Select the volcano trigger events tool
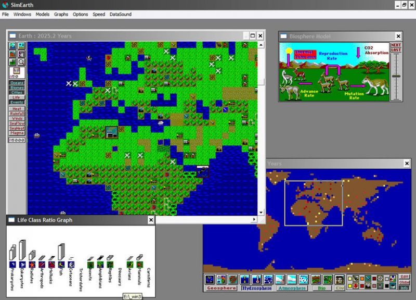 click(x=12, y=54)
